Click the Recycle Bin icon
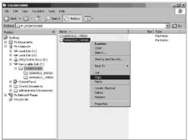This screenshot has height=140, width=188. 11,99
